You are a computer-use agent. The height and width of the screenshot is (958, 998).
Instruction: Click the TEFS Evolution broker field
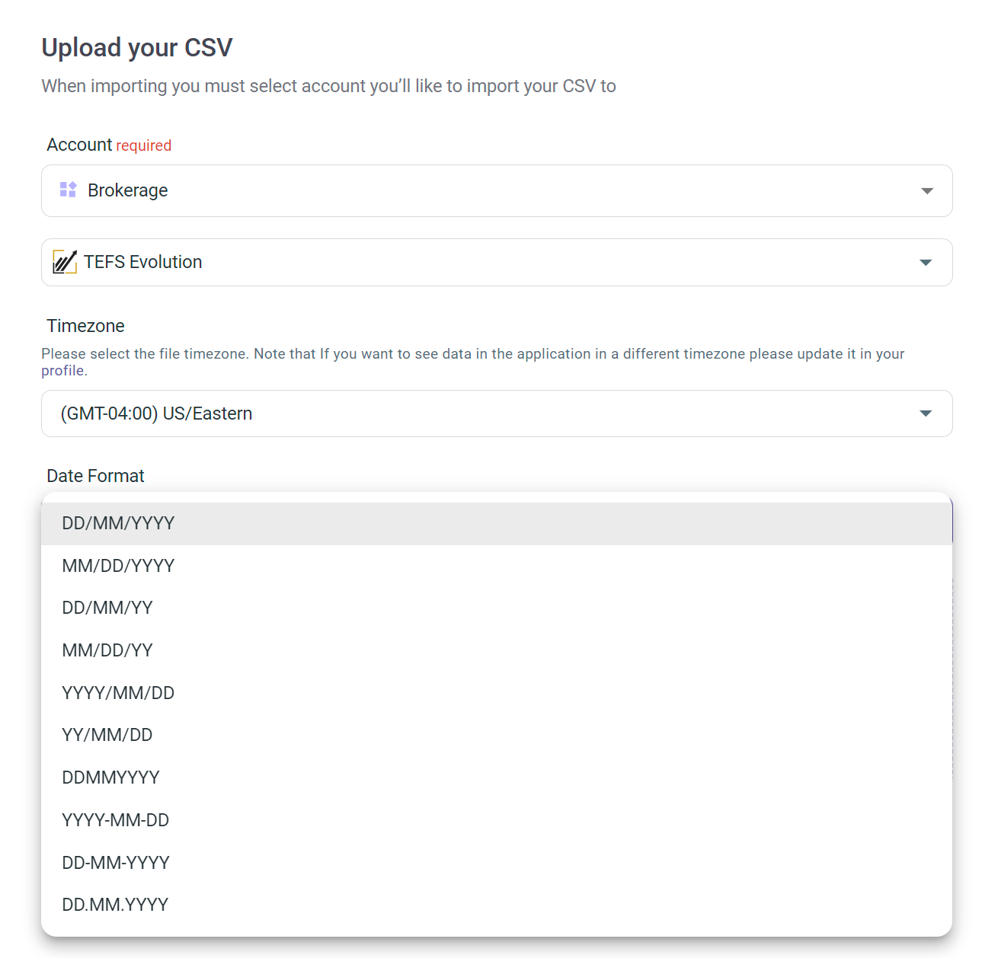click(x=495, y=262)
